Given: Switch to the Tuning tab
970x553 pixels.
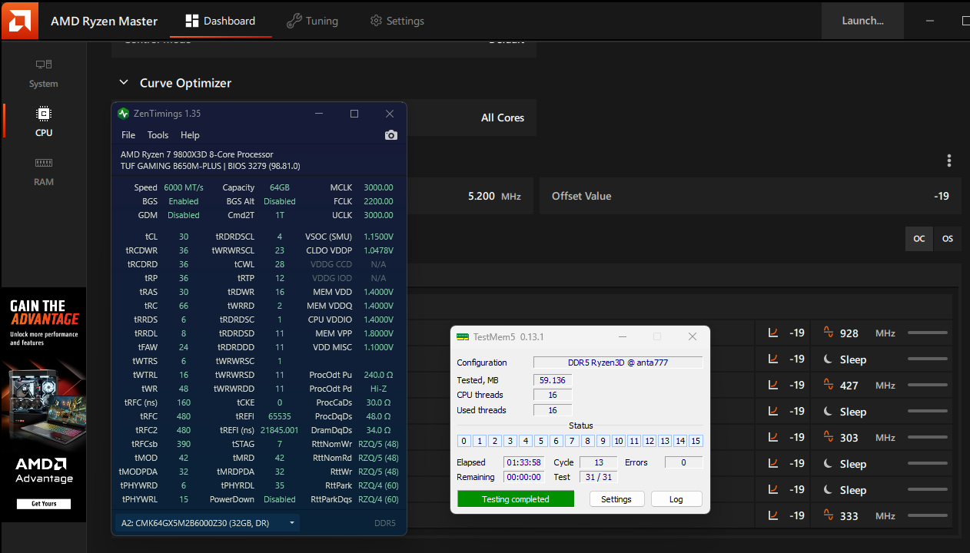Looking at the screenshot, I should (312, 21).
